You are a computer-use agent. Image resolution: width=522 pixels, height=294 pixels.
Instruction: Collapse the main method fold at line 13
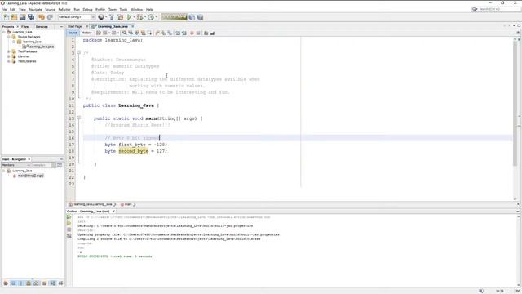coord(79,118)
